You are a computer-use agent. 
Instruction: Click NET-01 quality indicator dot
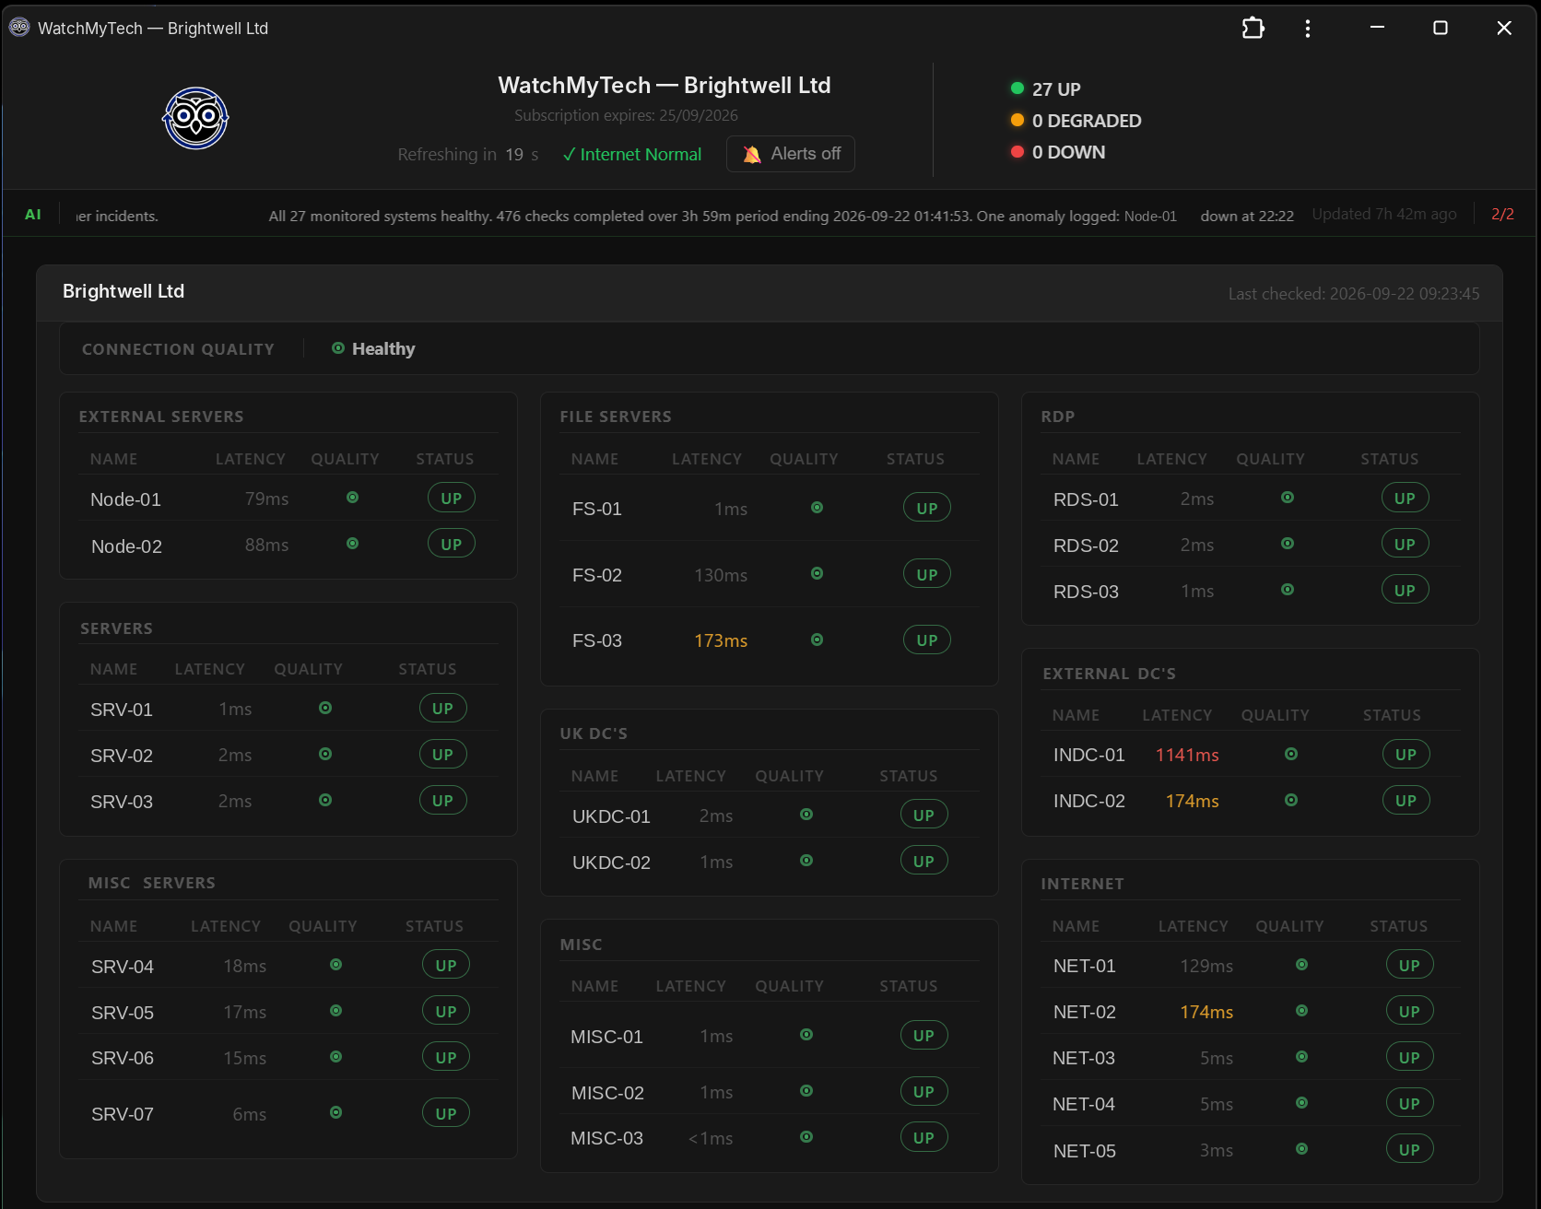pos(1302,965)
